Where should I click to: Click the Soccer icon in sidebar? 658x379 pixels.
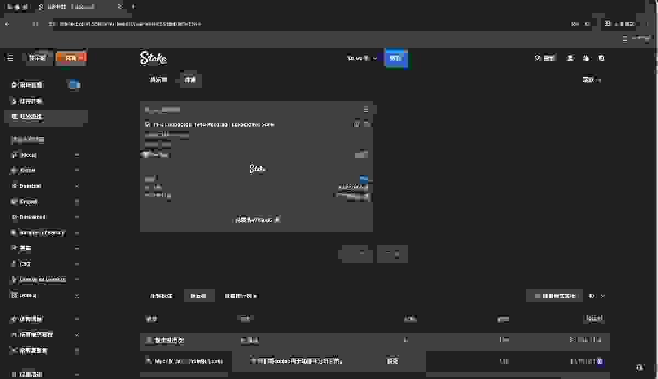pyautogui.click(x=14, y=155)
